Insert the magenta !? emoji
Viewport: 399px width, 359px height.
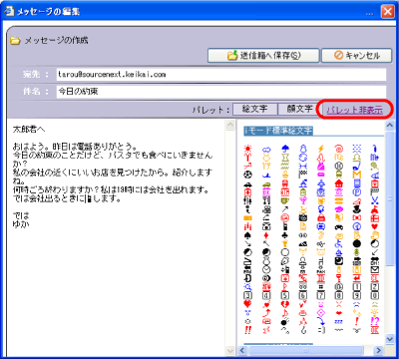(x=375, y=321)
